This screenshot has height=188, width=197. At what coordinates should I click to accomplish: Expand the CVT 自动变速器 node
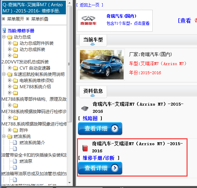click(x=9, y=68)
